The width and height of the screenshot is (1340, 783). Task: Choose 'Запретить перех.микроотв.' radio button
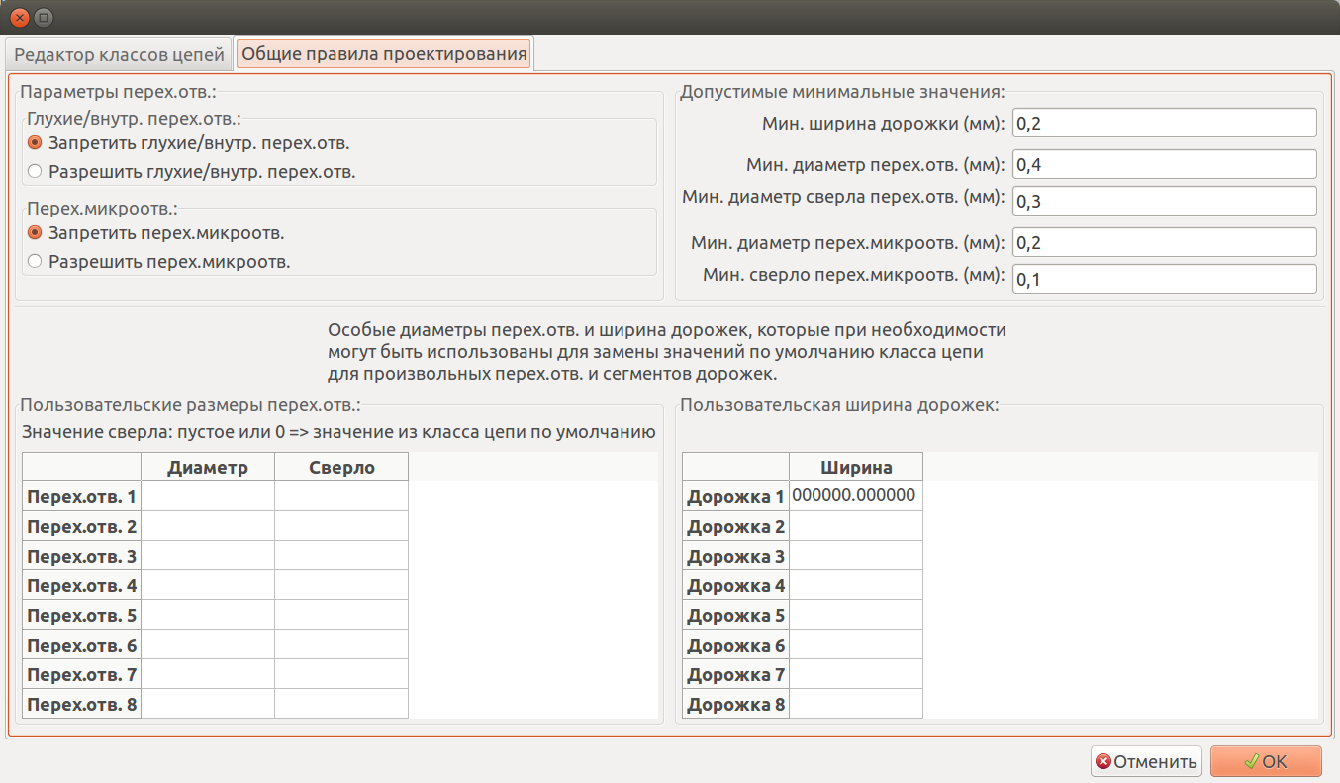[35, 233]
